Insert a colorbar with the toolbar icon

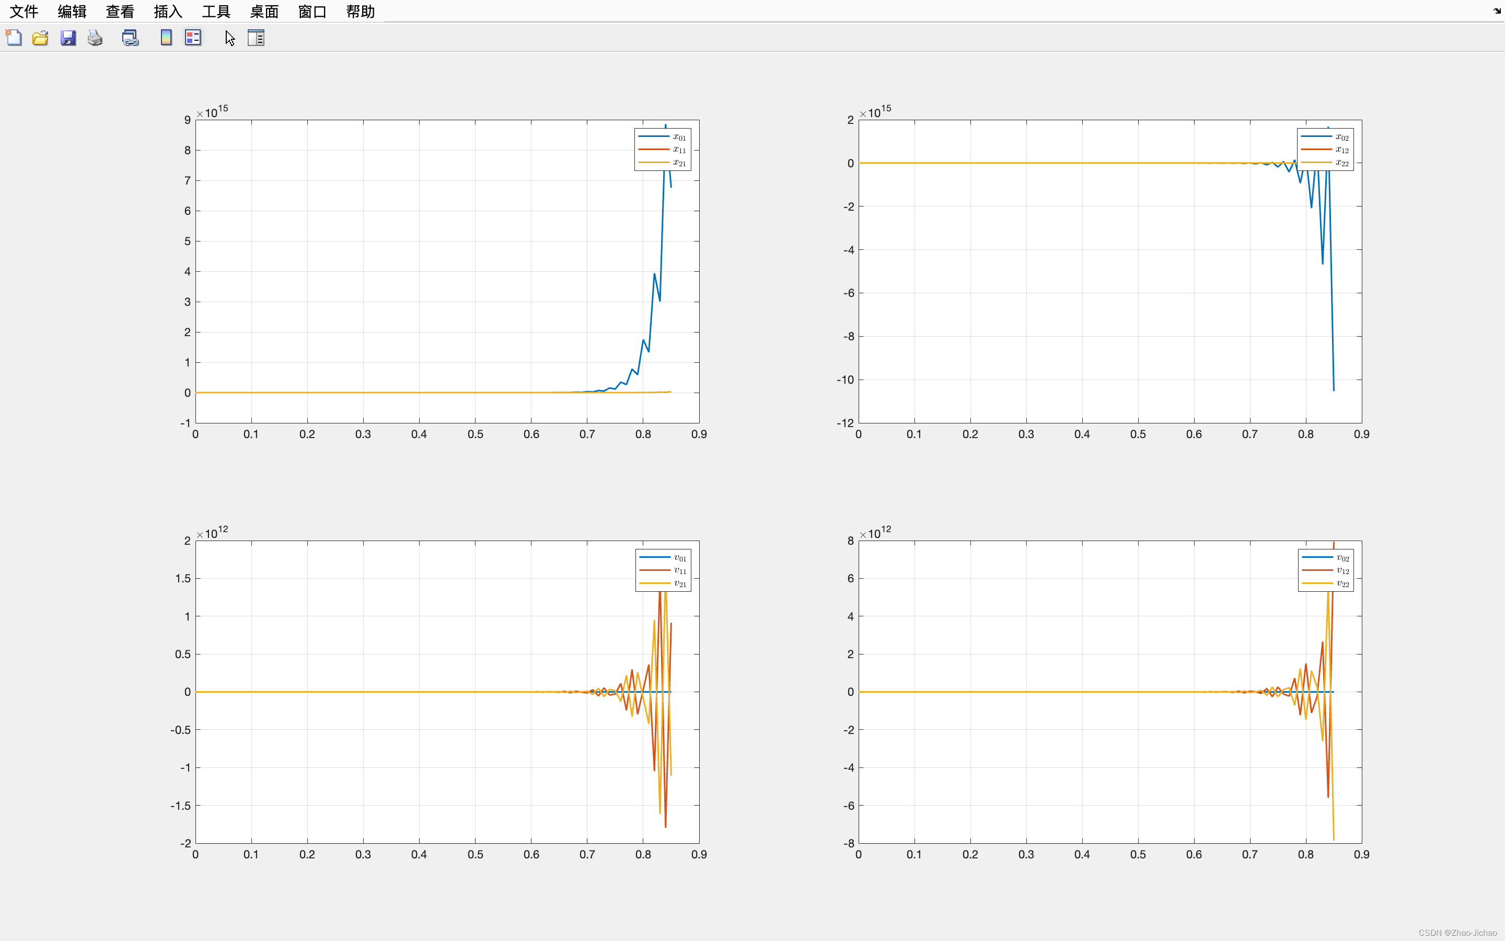point(166,38)
